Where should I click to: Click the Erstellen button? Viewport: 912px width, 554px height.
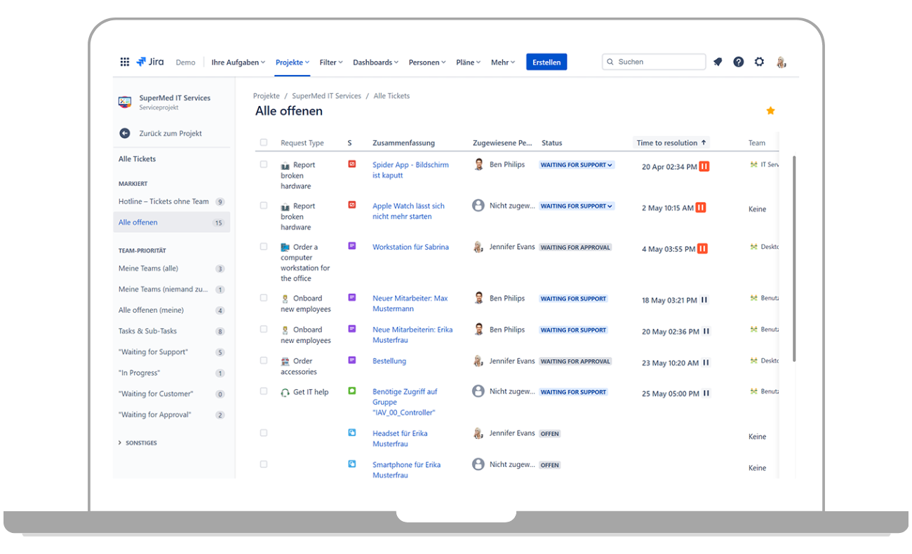[546, 62]
